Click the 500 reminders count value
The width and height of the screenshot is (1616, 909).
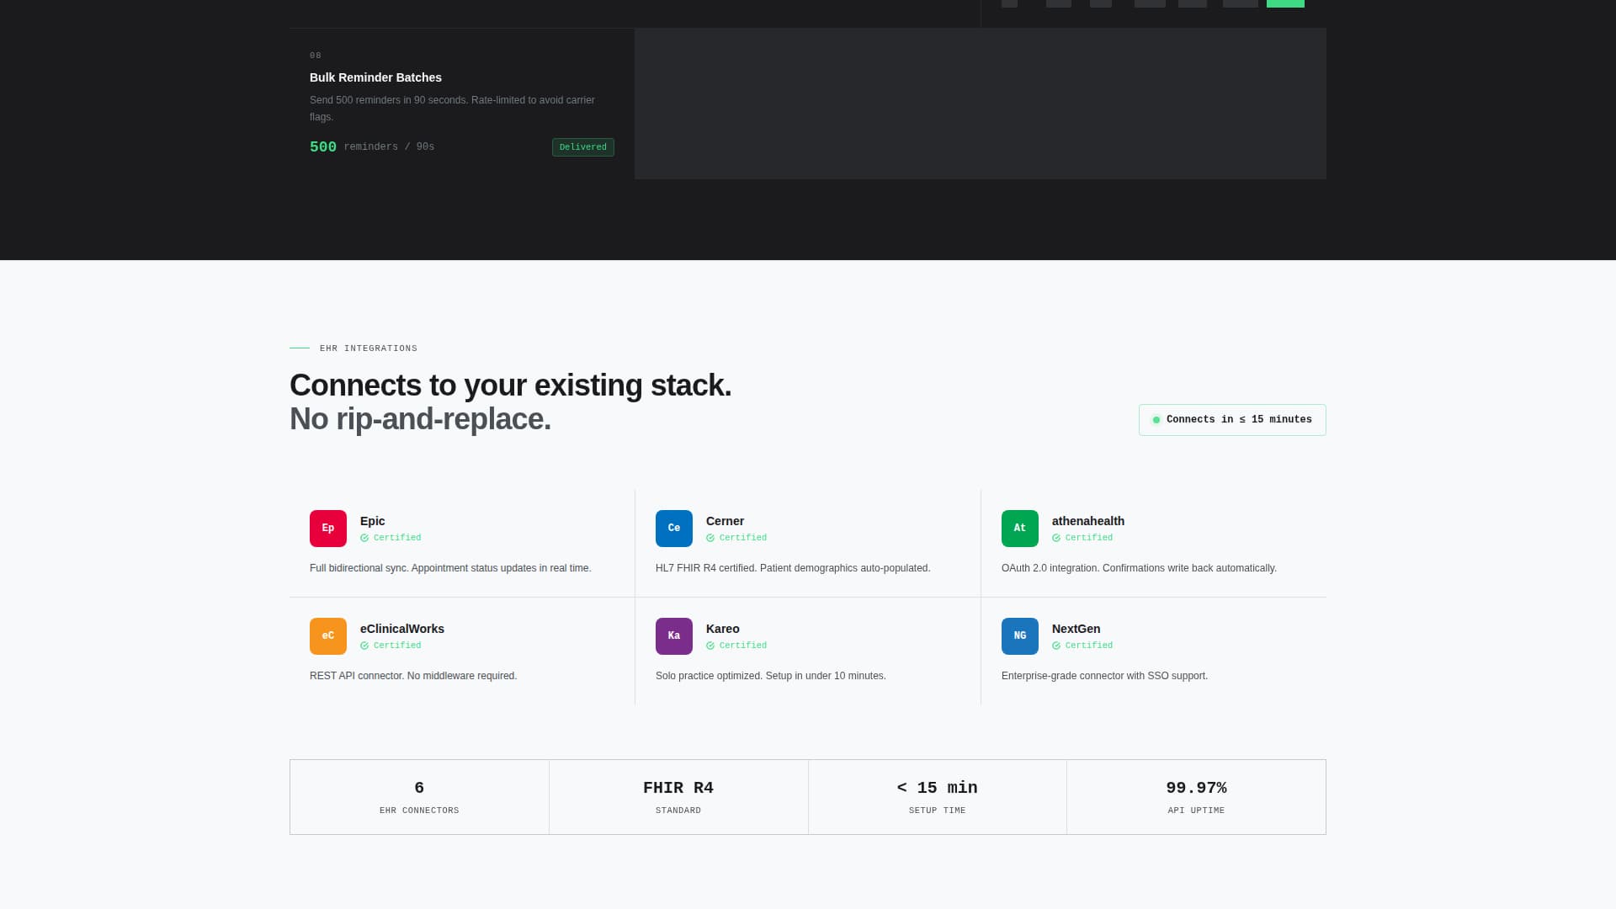point(323,147)
